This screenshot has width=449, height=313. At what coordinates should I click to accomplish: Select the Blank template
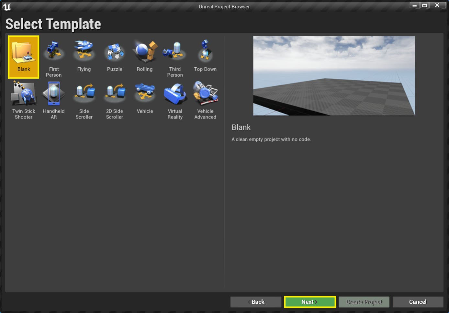(x=23, y=57)
